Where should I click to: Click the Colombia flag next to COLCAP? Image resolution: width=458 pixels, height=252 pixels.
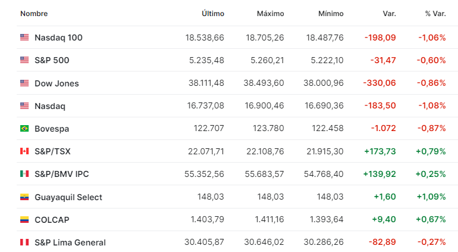click(x=24, y=220)
